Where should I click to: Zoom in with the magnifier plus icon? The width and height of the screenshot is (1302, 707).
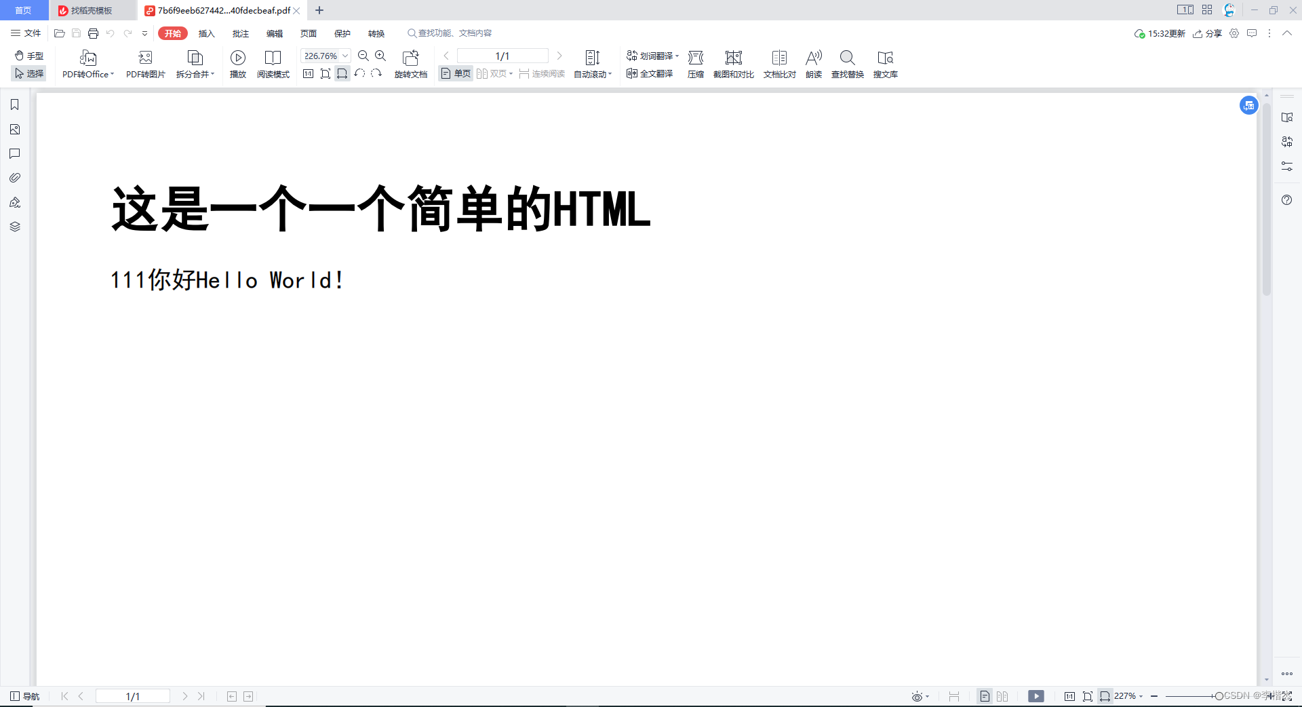pos(380,56)
